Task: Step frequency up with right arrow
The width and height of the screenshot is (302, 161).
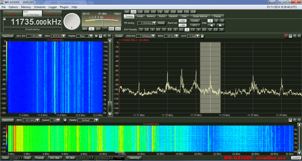Action: (x=220, y=25)
